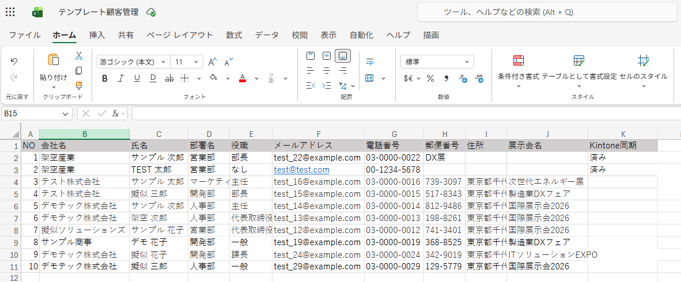
Task: Click the insert function fx button
Action: [x=116, y=114]
